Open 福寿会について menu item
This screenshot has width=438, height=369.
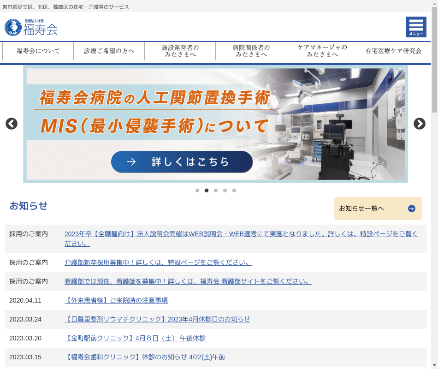[38, 51]
